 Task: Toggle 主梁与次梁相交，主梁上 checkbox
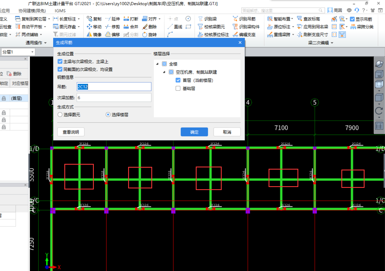(60, 61)
